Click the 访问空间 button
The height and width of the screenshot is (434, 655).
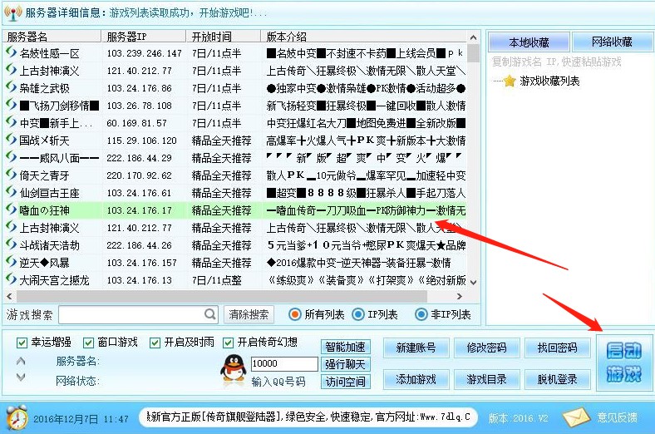tap(346, 382)
